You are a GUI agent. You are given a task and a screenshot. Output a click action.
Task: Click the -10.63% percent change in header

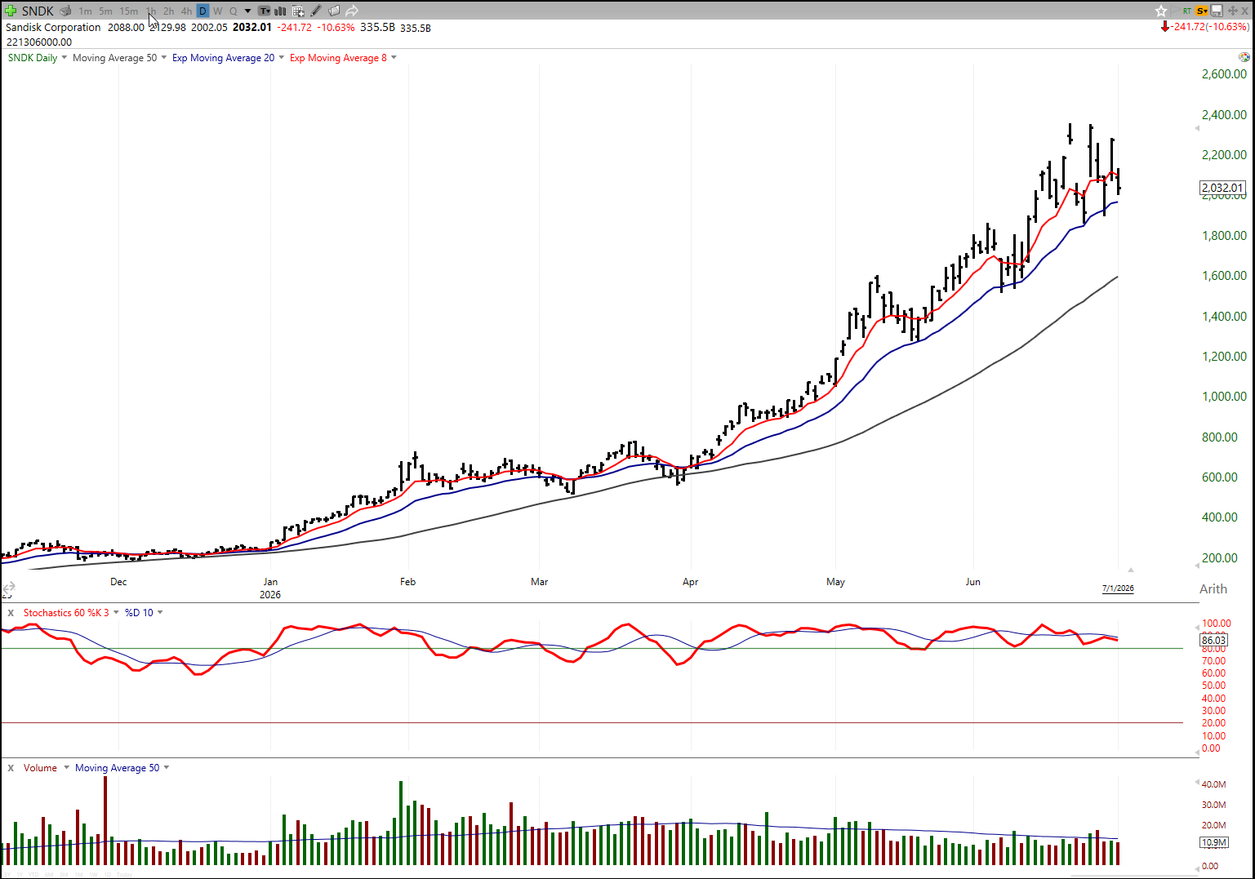[x=336, y=27]
